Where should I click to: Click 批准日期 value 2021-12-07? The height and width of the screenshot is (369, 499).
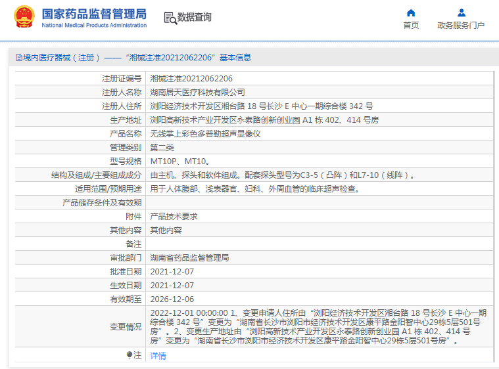pos(172,272)
